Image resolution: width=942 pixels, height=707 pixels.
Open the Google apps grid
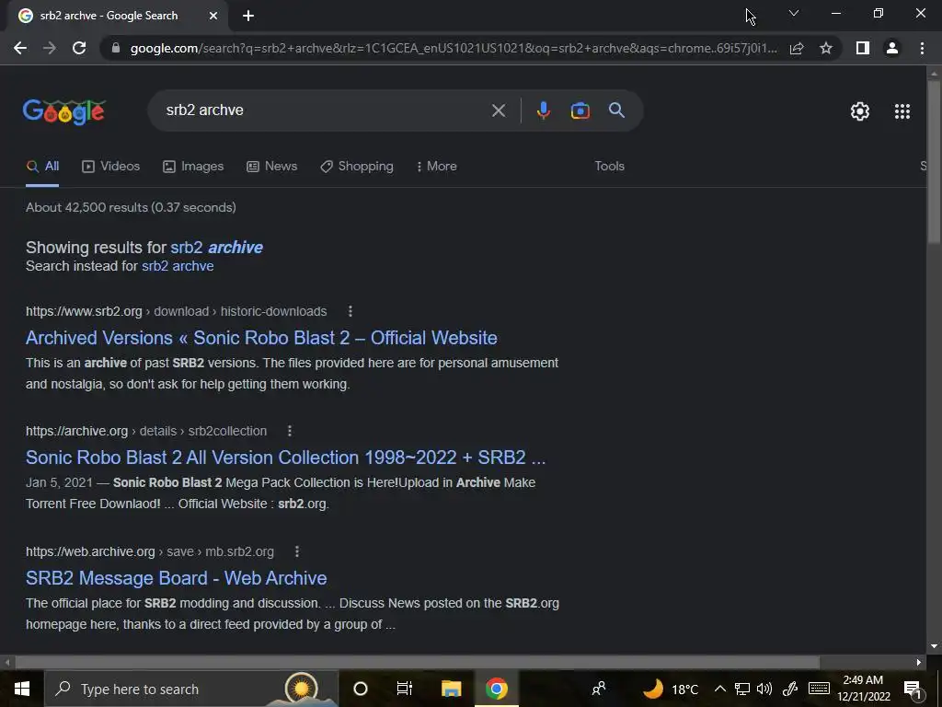tap(902, 111)
